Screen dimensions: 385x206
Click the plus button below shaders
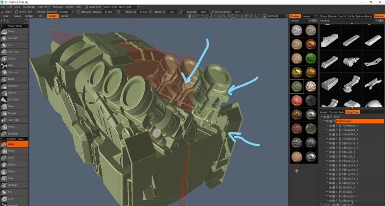(296, 171)
